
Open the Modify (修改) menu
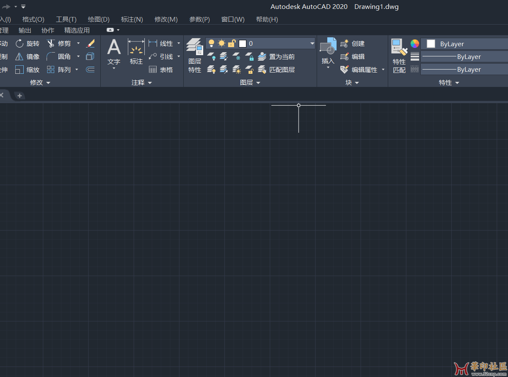click(166, 20)
